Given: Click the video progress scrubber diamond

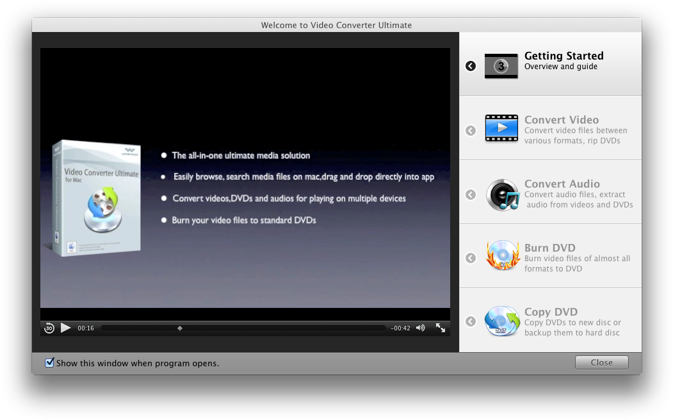Looking at the screenshot, I should (x=180, y=328).
